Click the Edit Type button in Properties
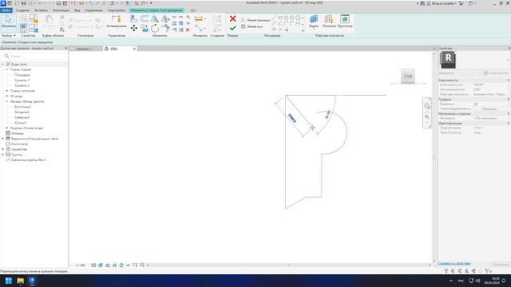Viewport: 511px width, 287px height. 496,73
